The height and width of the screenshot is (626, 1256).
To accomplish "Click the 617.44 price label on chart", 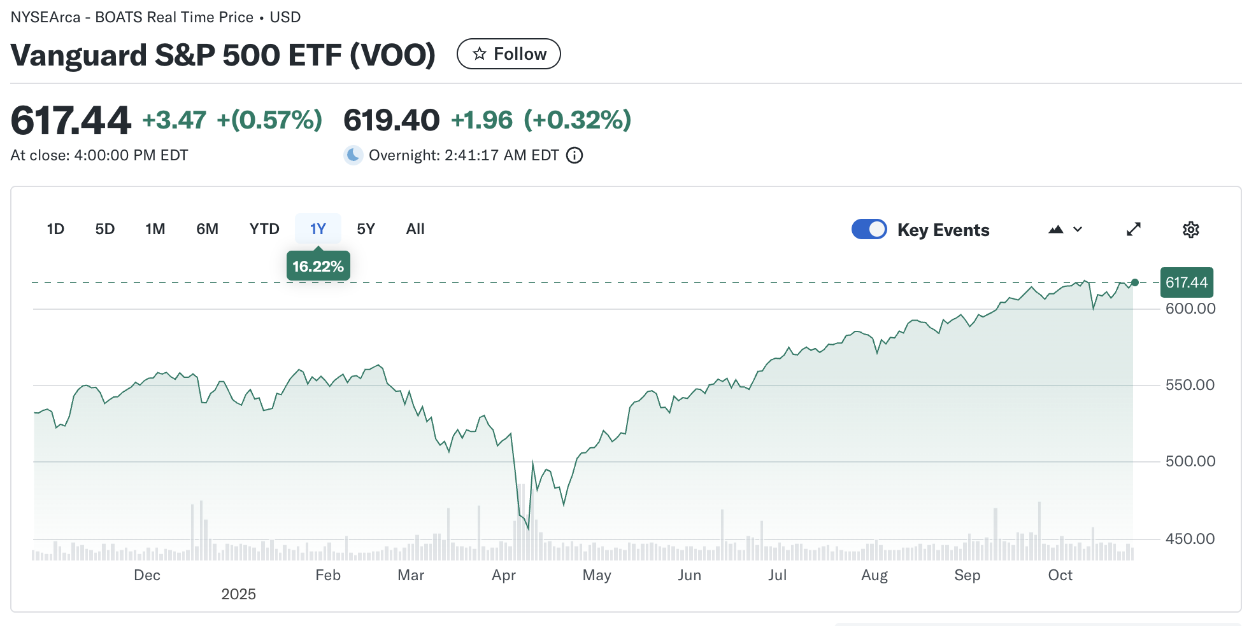I will (1187, 282).
